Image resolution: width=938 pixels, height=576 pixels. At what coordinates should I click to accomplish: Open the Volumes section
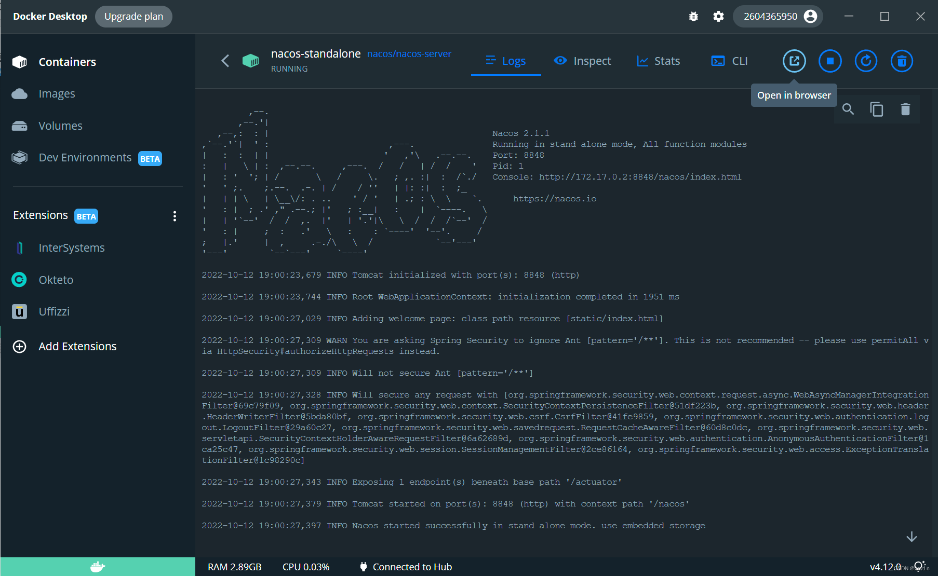tap(98, 126)
